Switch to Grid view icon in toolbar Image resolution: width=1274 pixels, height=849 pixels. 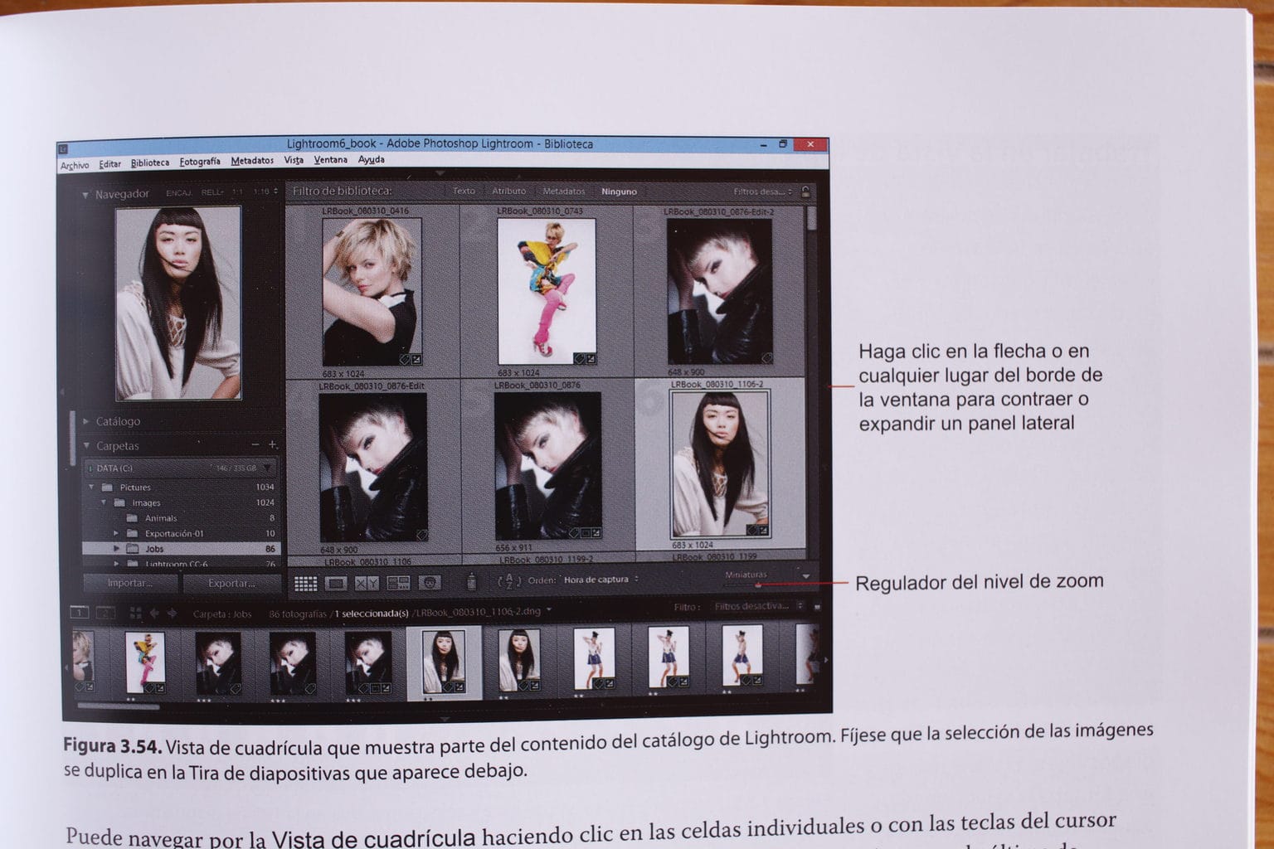(x=305, y=584)
